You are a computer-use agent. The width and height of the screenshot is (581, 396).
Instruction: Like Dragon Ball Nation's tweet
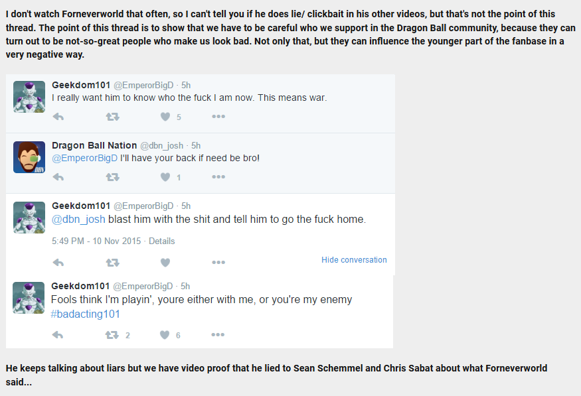pos(165,177)
